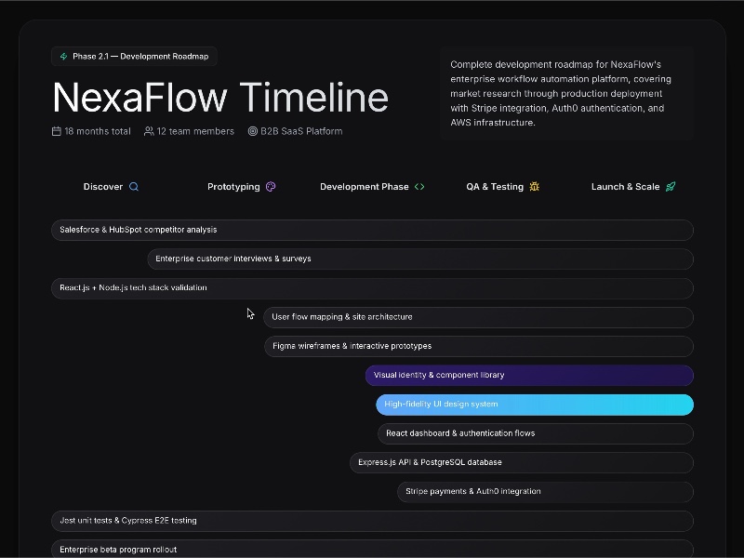The image size is (744, 558).
Task: Click the bug icon next to QA & Testing
Action: [534, 186]
